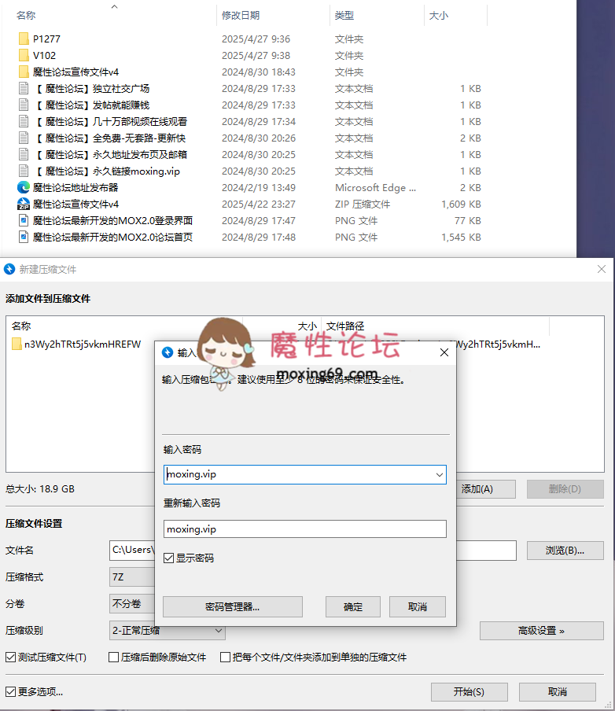Click the 魔性论坛宣传文件v4 folder icon

click(x=24, y=72)
